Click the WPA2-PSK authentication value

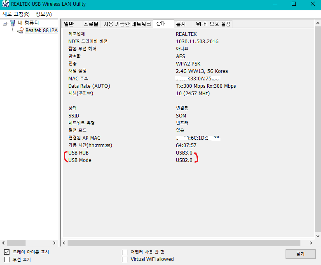tap(188, 64)
